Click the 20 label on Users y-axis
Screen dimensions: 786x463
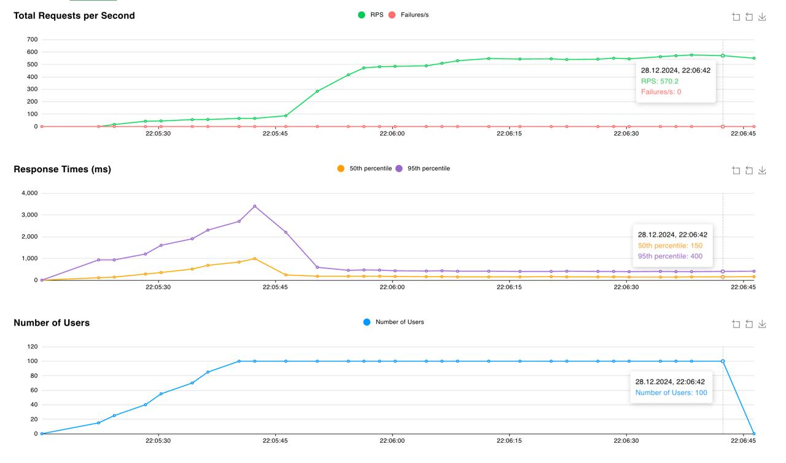click(34, 419)
